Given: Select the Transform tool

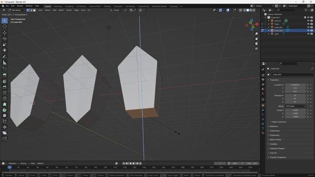Looking at the screenshot, I should 4,50.
